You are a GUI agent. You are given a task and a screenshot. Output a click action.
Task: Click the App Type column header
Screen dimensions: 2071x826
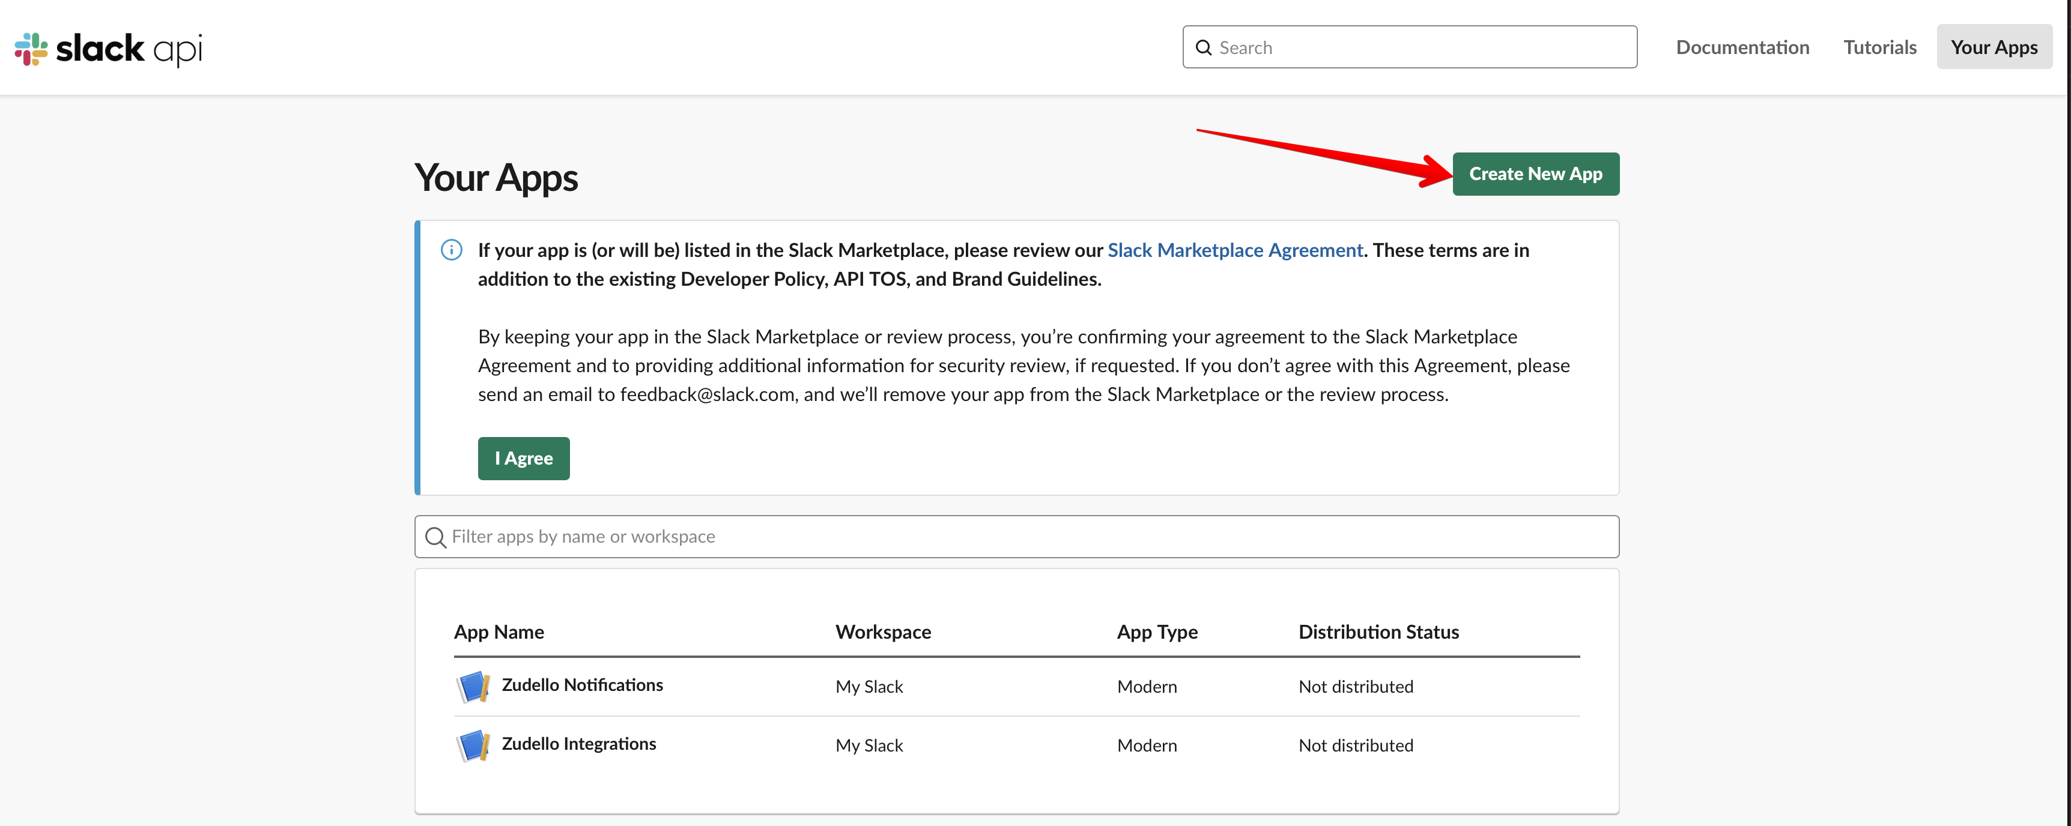pos(1156,632)
